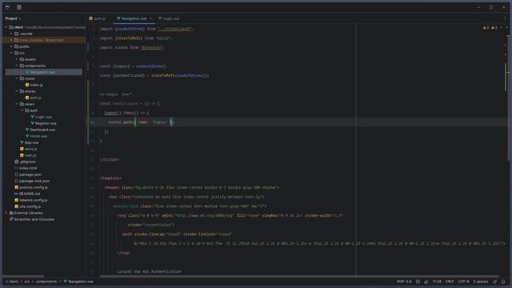Viewport: 512px width, 288px height.
Task: Expand the assets folder
Action: click(17, 59)
